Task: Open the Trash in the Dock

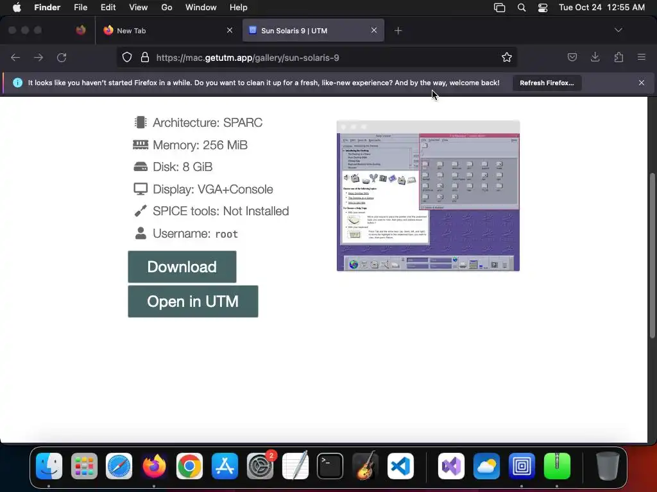Action: (608, 466)
